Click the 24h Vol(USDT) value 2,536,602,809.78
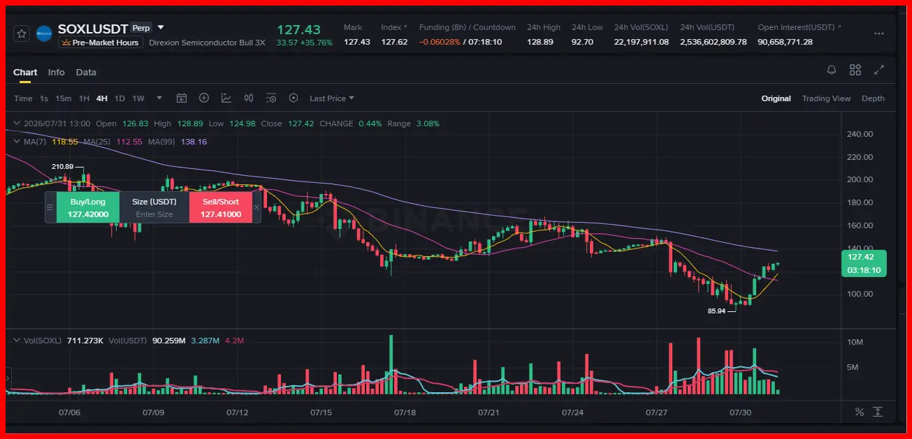Viewport: 912px width, 439px height. [x=713, y=43]
